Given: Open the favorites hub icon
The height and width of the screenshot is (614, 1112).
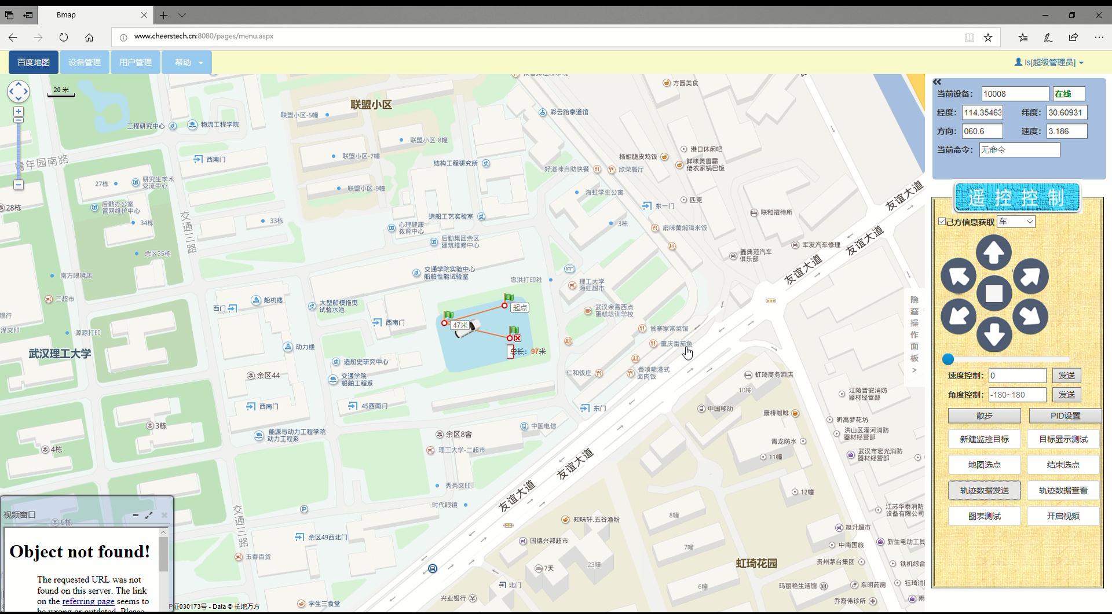Looking at the screenshot, I should (1023, 37).
